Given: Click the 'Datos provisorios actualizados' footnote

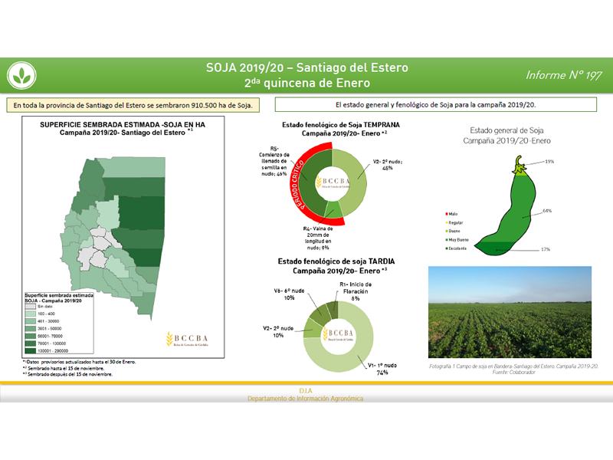Looking at the screenshot, I should pos(79,362).
